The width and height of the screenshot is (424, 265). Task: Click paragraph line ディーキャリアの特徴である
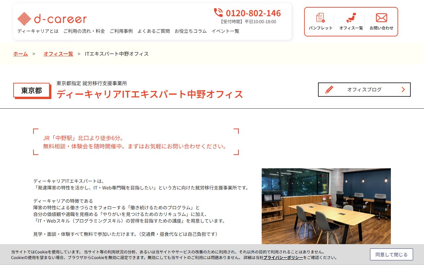click(x=63, y=201)
